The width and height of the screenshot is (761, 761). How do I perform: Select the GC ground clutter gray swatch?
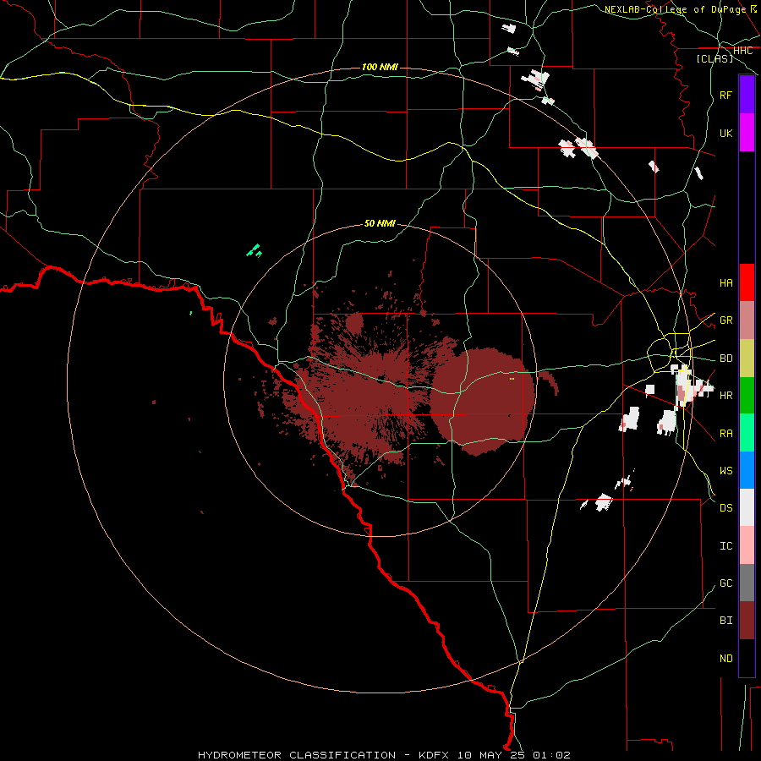pyautogui.click(x=747, y=583)
